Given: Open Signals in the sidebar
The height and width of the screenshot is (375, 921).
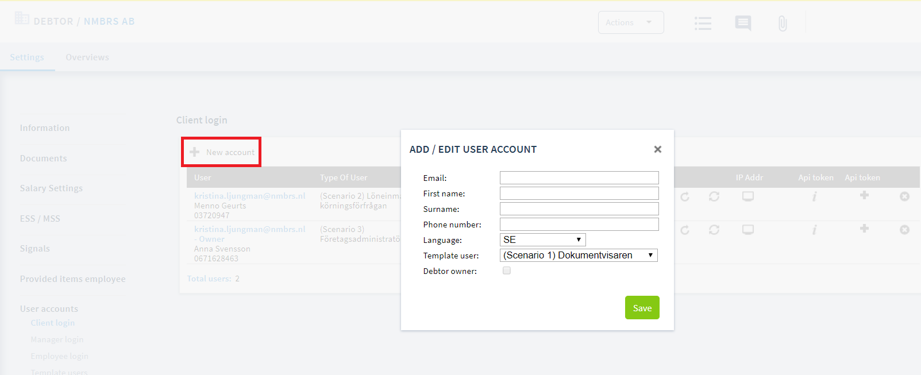Looking at the screenshot, I should click(x=34, y=249).
